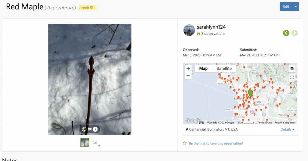Select the bud photo thumbnail
Image resolution: width=308 pixels, height=161 pixels.
click(x=85, y=143)
